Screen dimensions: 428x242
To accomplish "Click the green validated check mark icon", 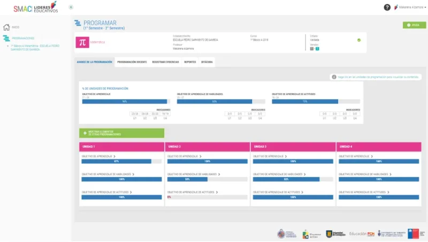I will point(359,40).
